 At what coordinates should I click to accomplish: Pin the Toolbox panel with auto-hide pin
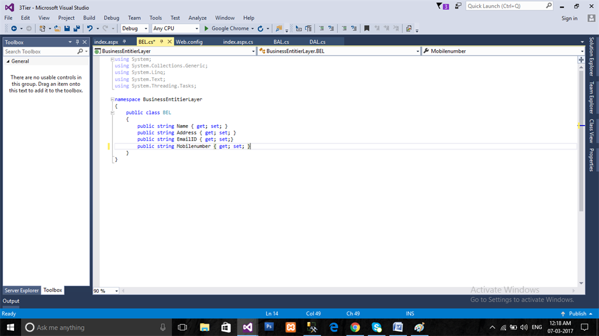(x=77, y=42)
